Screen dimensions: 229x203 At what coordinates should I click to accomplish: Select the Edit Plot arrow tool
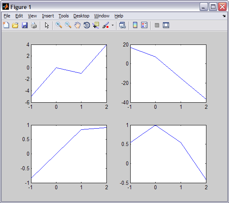point(47,25)
